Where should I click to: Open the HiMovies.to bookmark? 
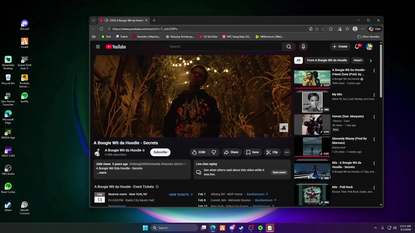[x=269, y=37]
